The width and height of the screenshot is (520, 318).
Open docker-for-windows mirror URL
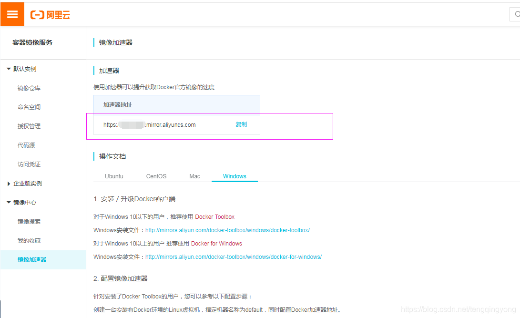(x=234, y=256)
